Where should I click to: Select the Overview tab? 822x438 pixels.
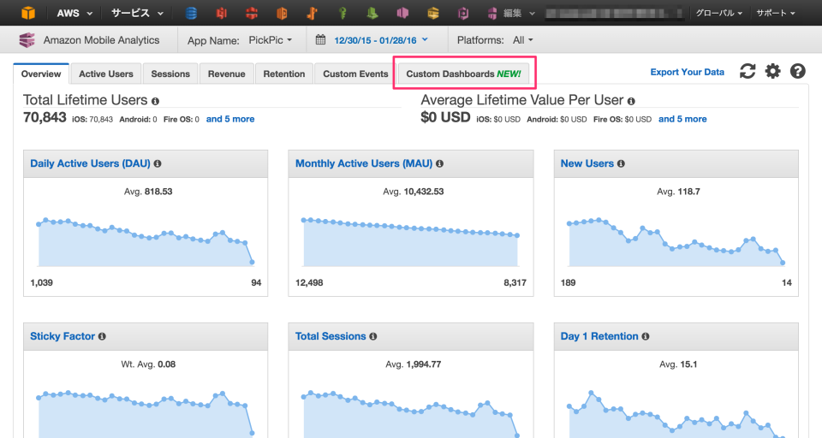point(41,74)
